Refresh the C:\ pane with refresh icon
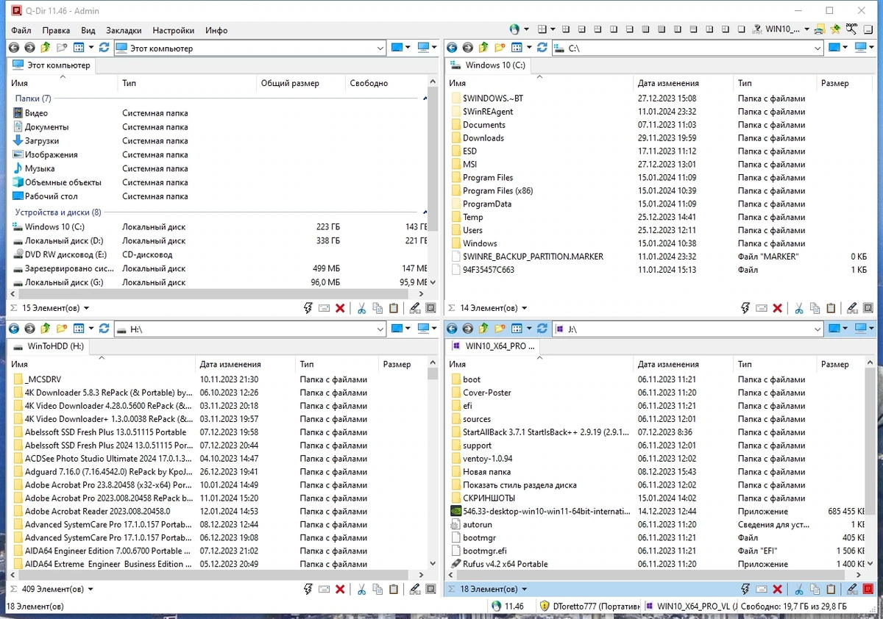The width and height of the screenshot is (883, 619). point(542,48)
